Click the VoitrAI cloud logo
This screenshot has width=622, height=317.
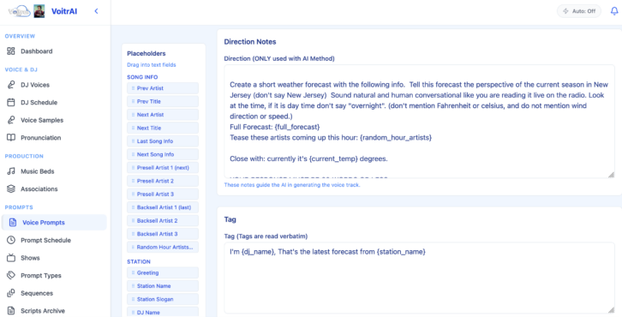click(19, 11)
